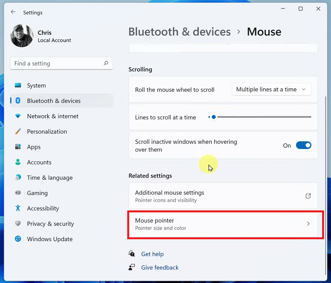Select Bluetooth & devices in sidebar
The height and width of the screenshot is (283, 331).
[x=62, y=101]
